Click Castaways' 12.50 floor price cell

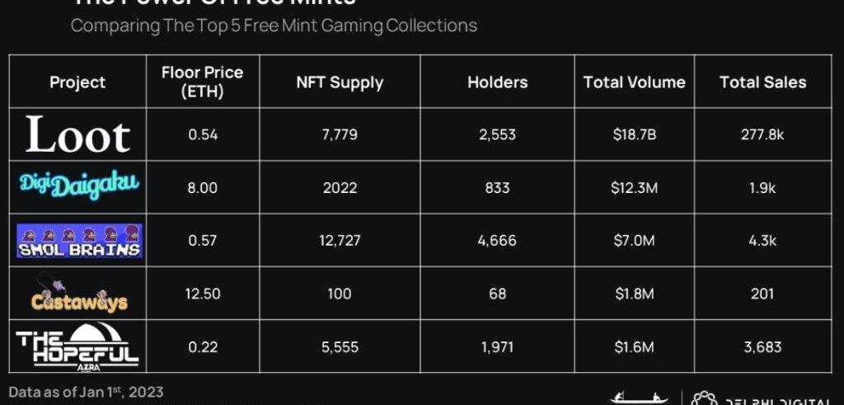[202, 294]
